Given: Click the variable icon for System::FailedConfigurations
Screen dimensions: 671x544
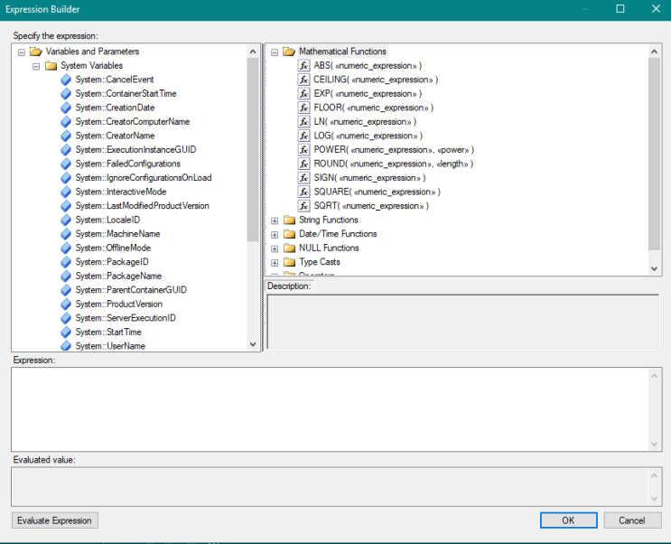Looking at the screenshot, I should pyautogui.click(x=66, y=164).
